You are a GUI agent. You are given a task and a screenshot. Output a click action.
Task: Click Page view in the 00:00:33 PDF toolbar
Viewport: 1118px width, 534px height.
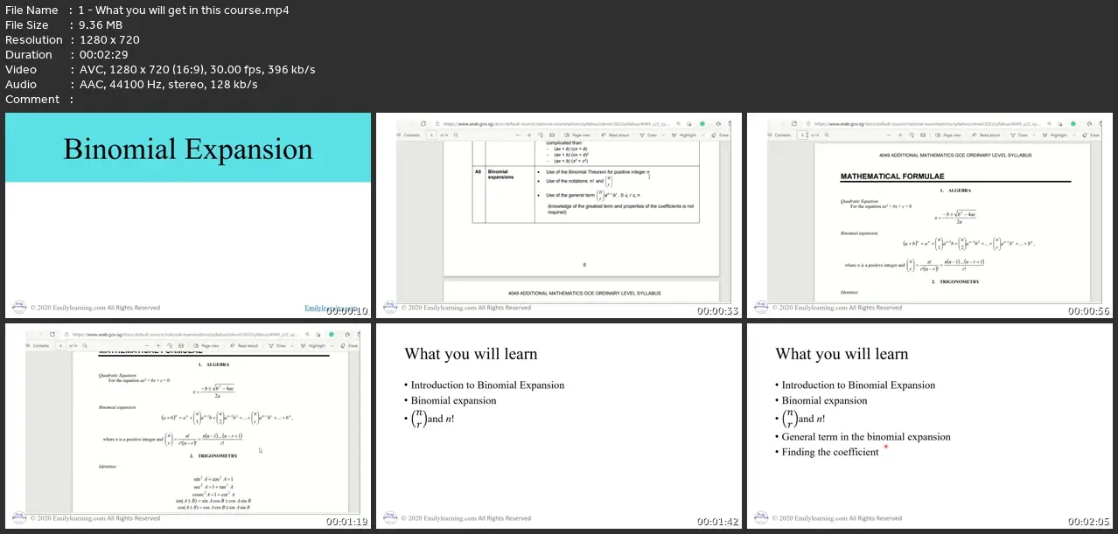[577, 135]
